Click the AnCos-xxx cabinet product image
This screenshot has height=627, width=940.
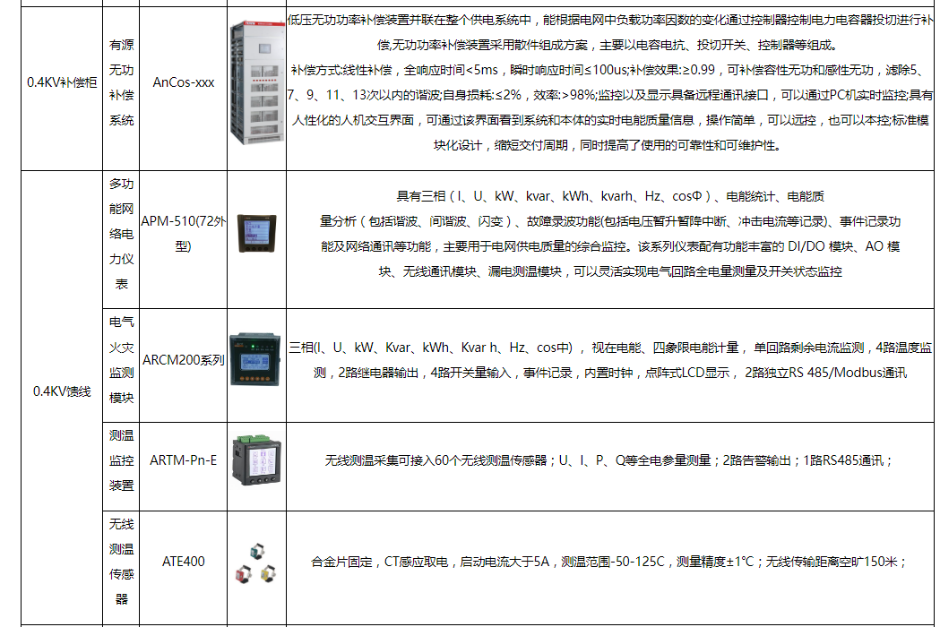(256, 82)
